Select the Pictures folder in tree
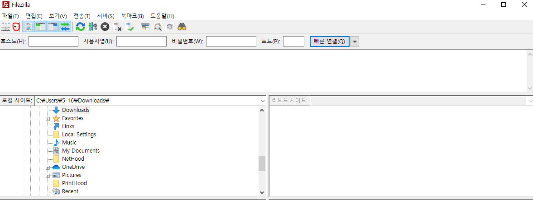Screen dimensions: 533x200 click(72, 175)
